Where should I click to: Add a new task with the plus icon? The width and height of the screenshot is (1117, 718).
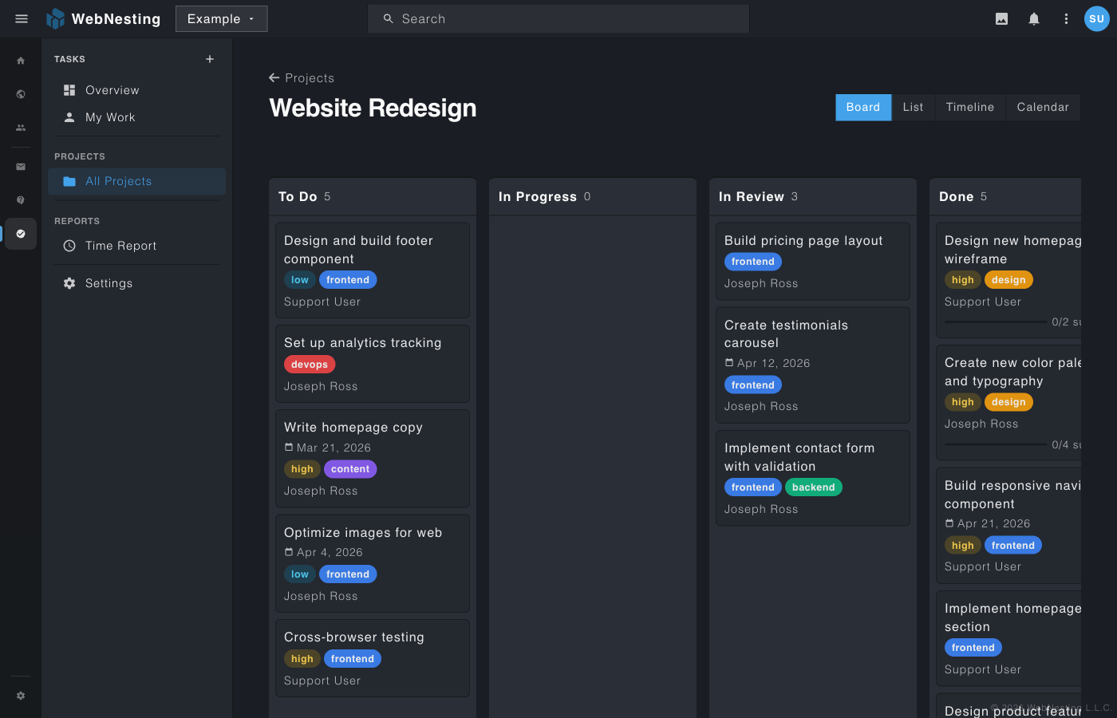click(x=210, y=58)
